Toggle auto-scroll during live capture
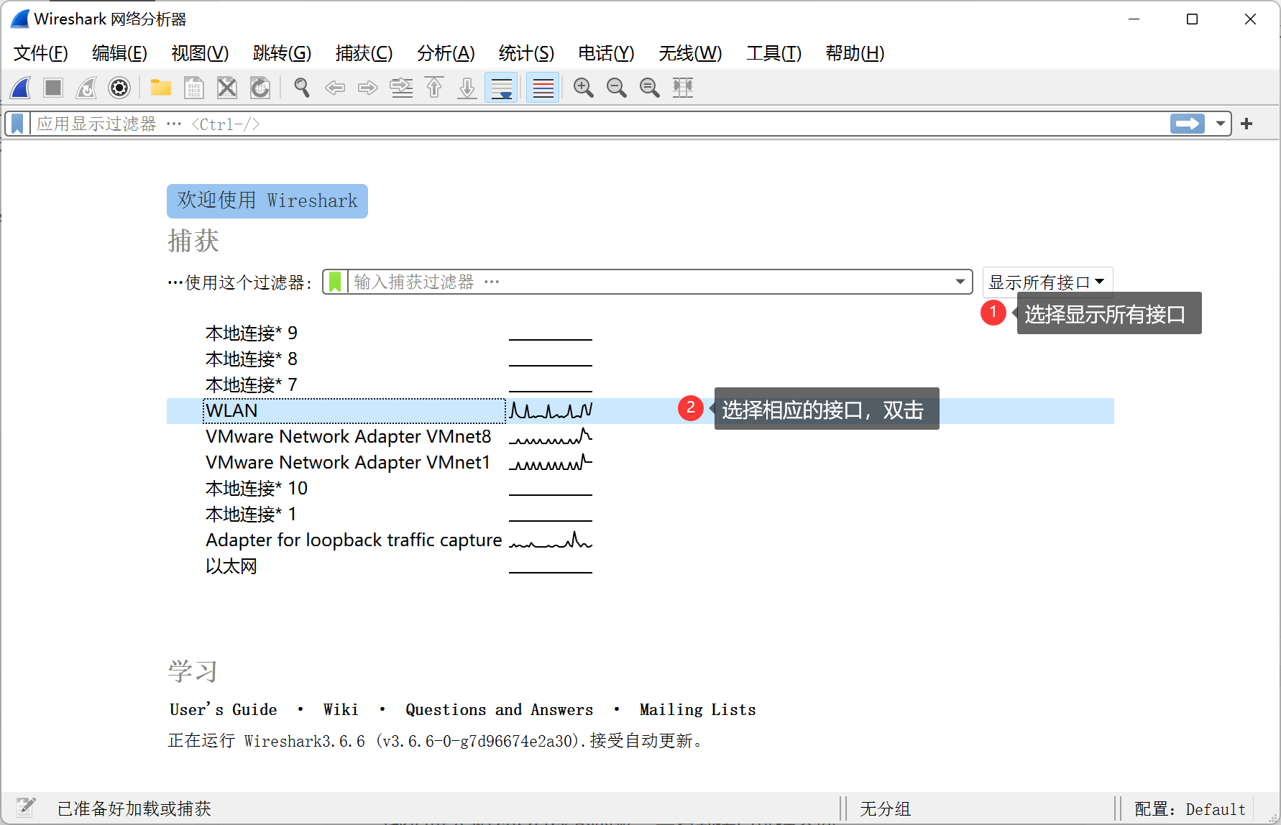This screenshot has width=1281, height=825. [501, 88]
